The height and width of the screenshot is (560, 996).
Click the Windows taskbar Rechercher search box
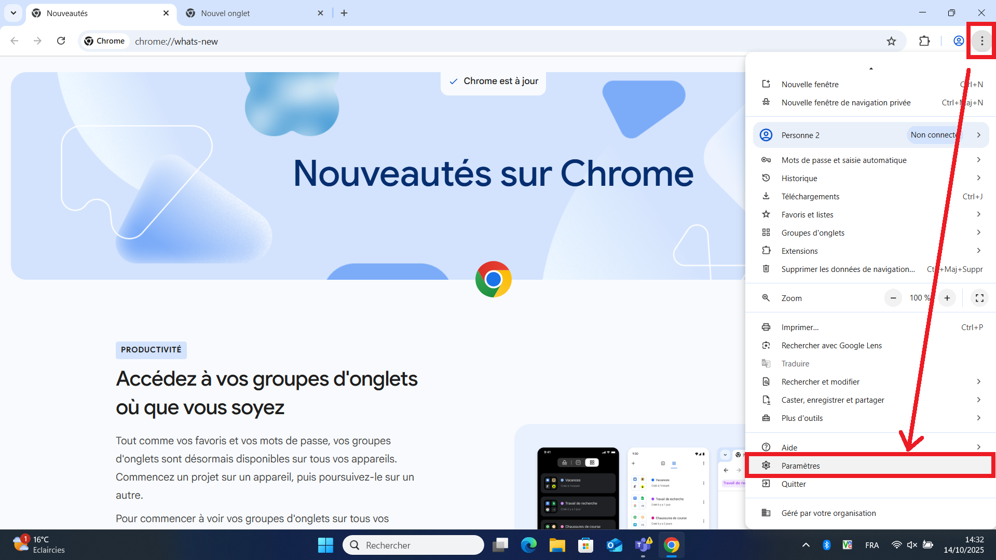tap(414, 545)
